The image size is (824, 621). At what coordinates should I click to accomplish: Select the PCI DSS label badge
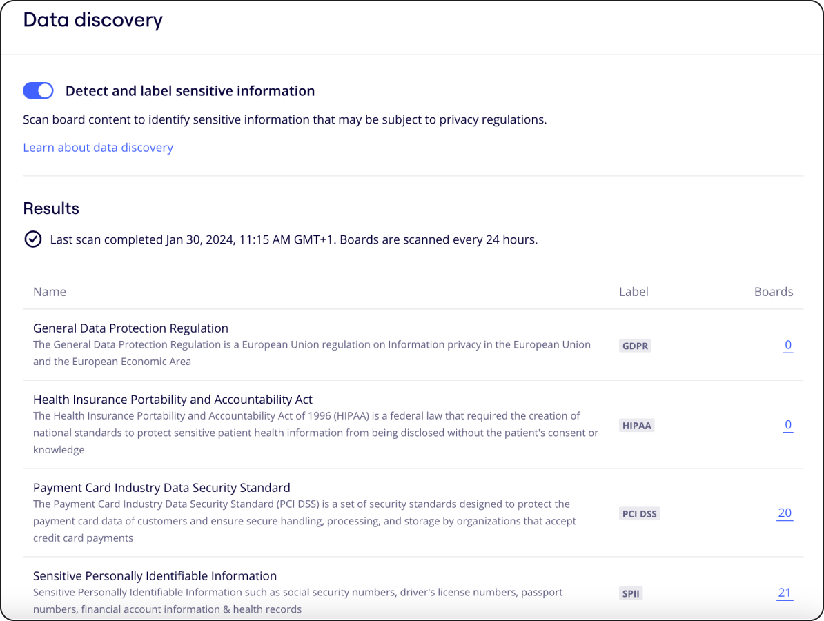point(639,513)
